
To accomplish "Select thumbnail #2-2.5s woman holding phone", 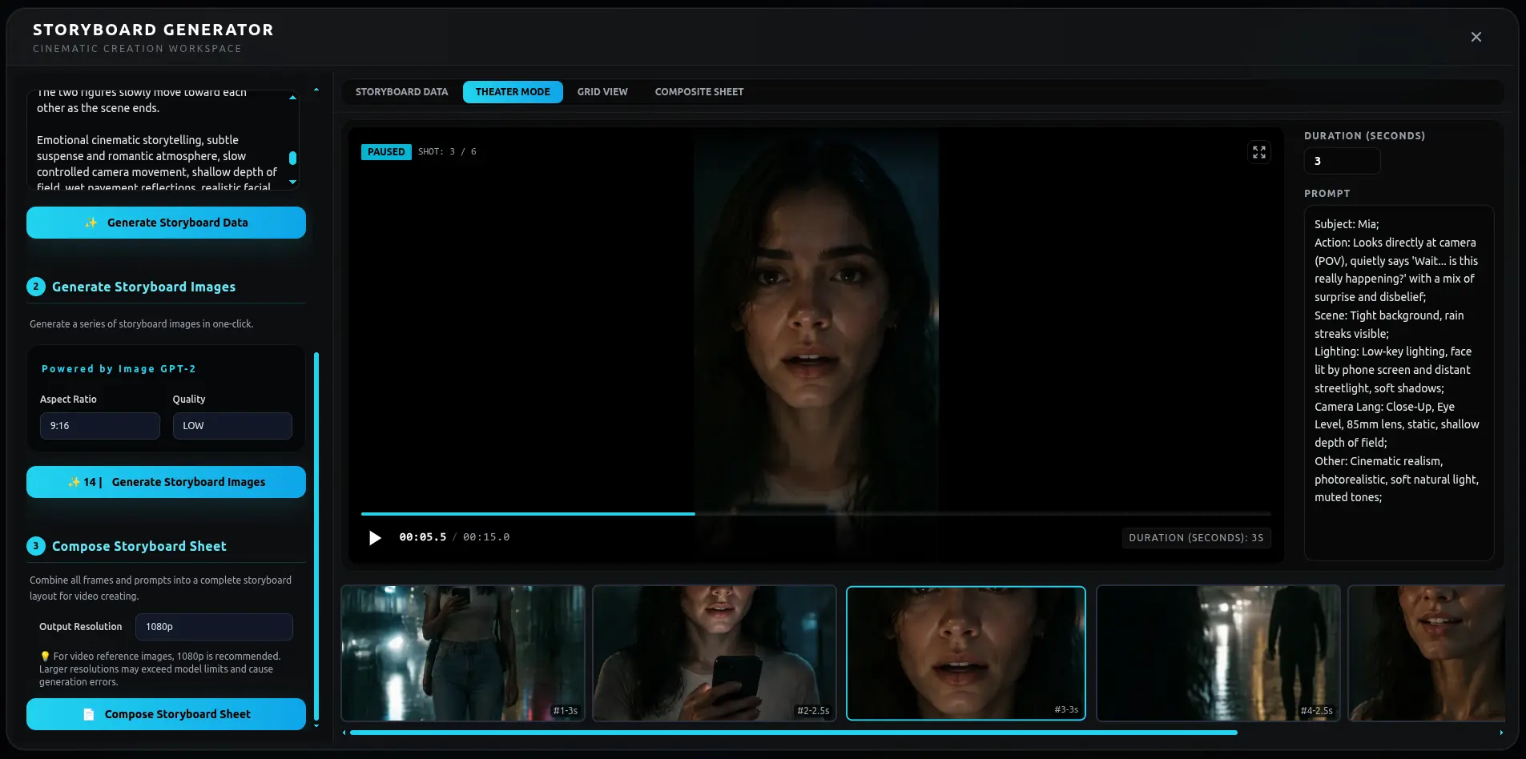I will click(x=715, y=653).
